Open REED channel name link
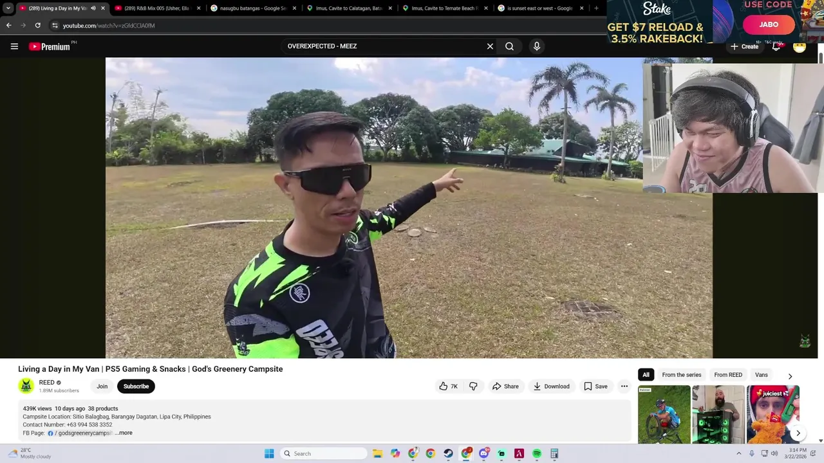Image resolution: width=824 pixels, height=463 pixels. [46, 383]
